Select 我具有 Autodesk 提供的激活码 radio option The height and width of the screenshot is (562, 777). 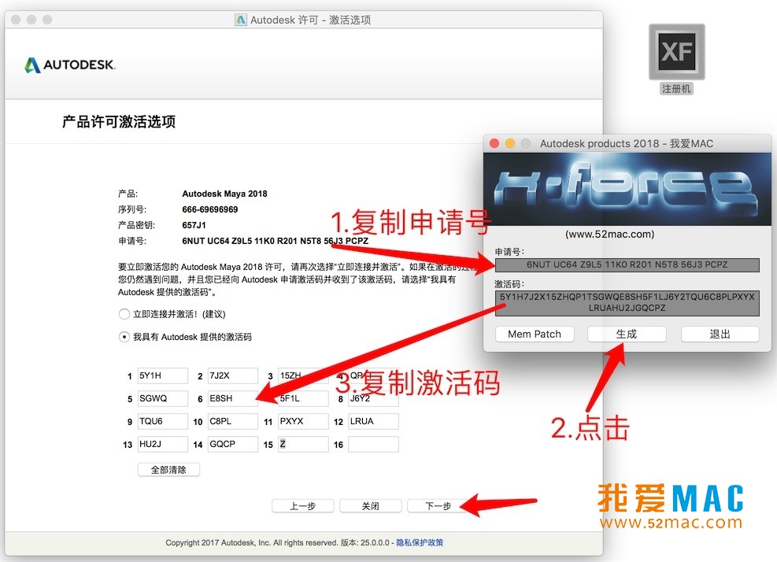[124, 337]
